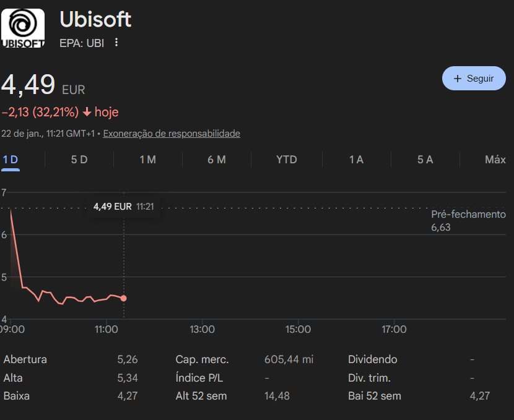Viewport: 514px width, 420px height.
Task: Show the 1 M chart range
Action: [147, 160]
